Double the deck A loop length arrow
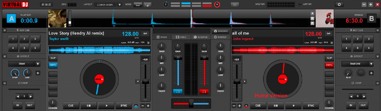This screenshot has height=111, width=381. [x=30, y=97]
